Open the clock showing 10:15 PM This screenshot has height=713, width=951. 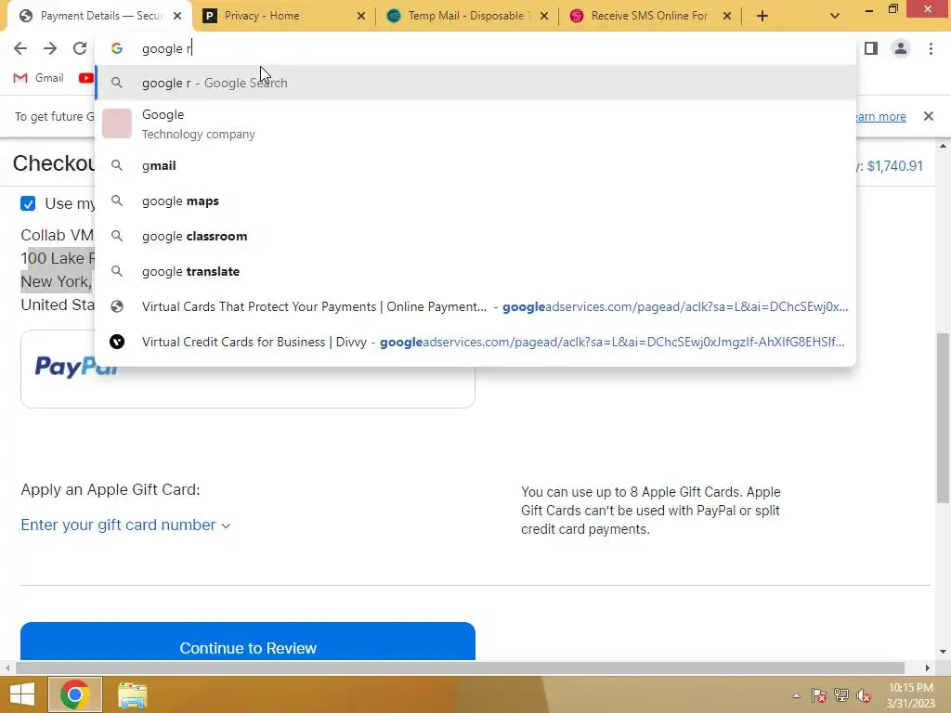pyautogui.click(x=911, y=695)
